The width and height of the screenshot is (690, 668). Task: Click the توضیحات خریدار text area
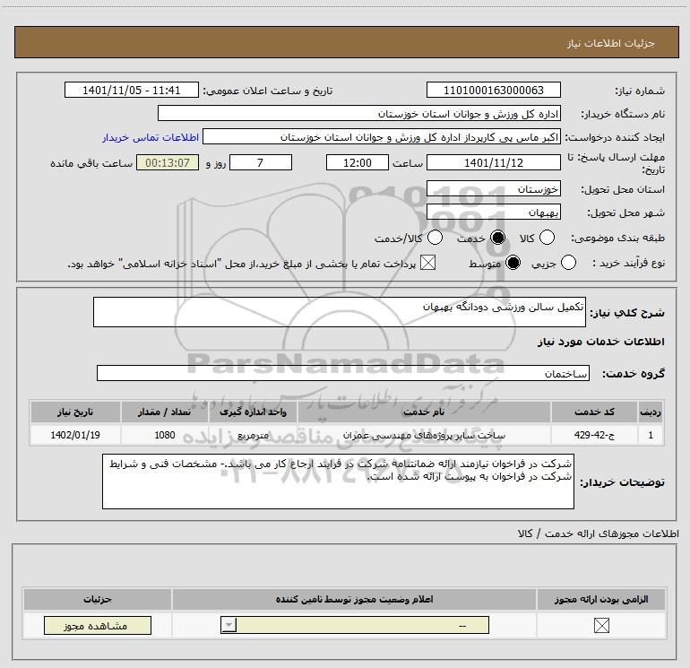(338, 481)
